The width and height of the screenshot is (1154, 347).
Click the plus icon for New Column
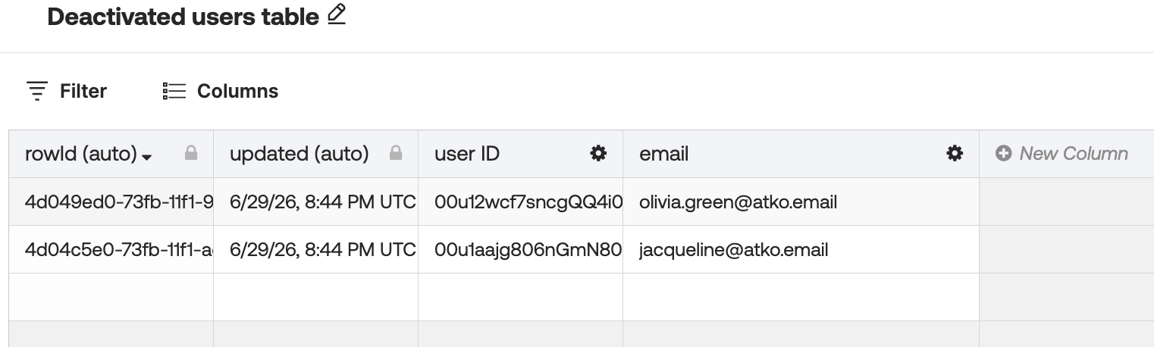point(1004,154)
